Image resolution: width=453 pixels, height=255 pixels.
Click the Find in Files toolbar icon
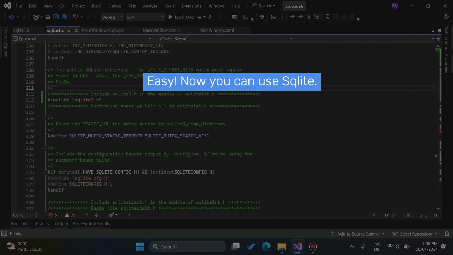(234, 17)
